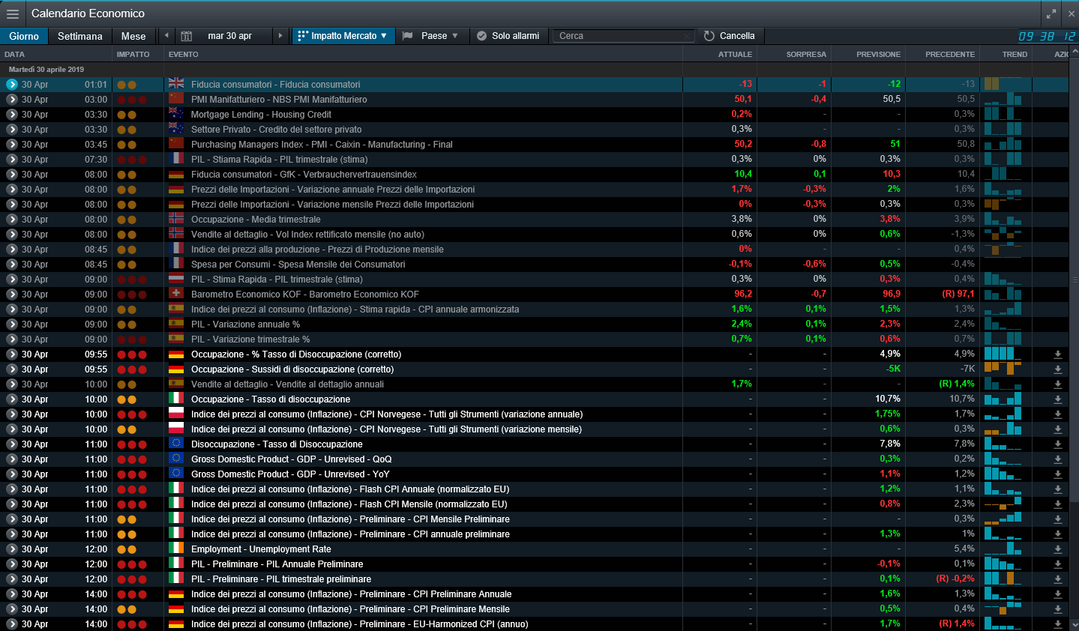
Task: Click the Swiss flag on Barometro Economico KOF row
Action: 176,294
